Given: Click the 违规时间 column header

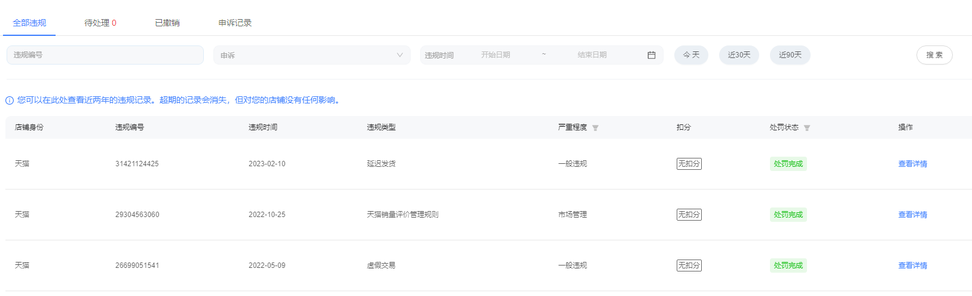Looking at the screenshot, I should pyautogui.click(x=263, y=127).
